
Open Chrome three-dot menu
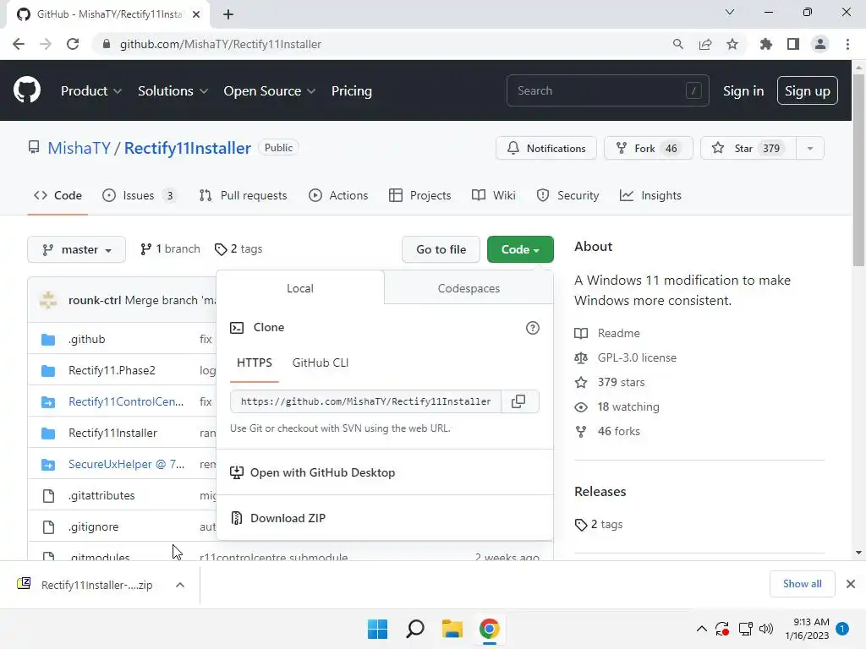pos(847,44)
